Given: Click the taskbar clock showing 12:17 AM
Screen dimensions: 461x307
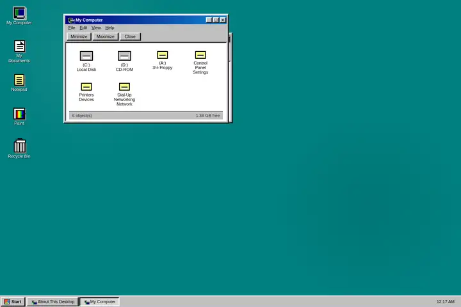Looking at the screenshot, I should tap(446, 302).
